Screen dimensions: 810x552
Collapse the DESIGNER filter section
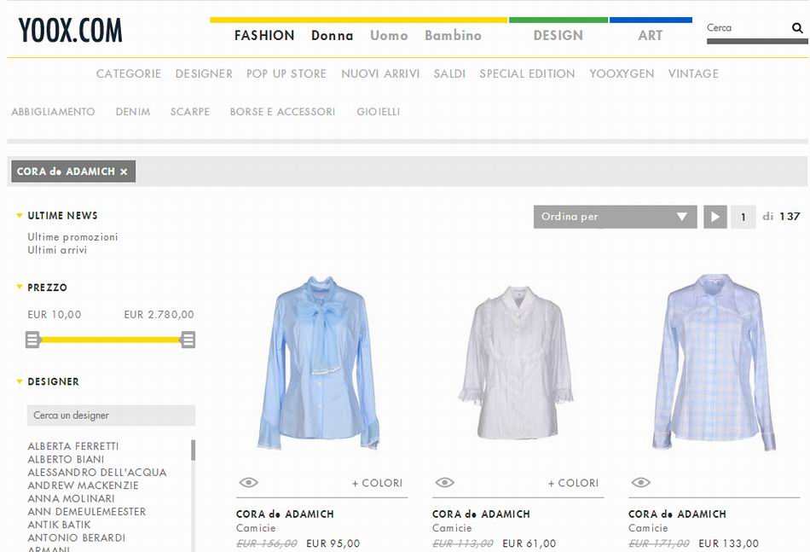[20, 381]
